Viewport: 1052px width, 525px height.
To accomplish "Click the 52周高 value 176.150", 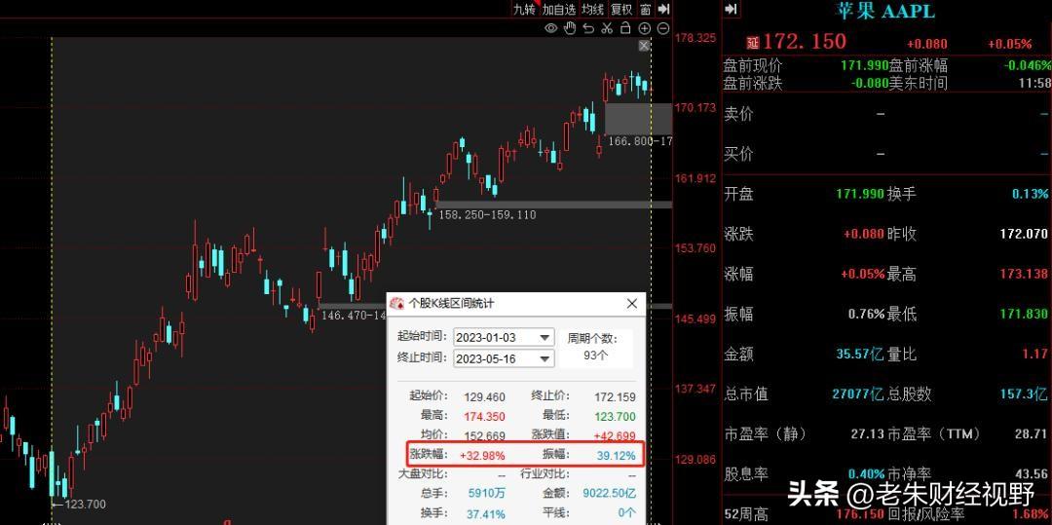I will click(x=860, y=514).
